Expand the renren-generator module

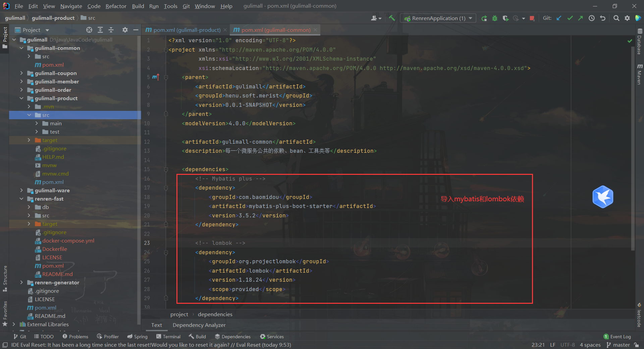click(21, 282)
